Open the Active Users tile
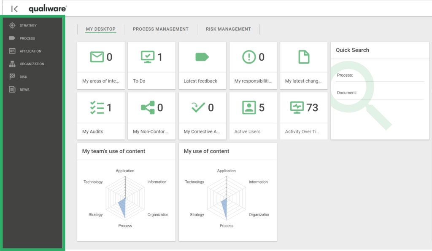432x251 pixels. pyautogui.click(x=253, y=116)
